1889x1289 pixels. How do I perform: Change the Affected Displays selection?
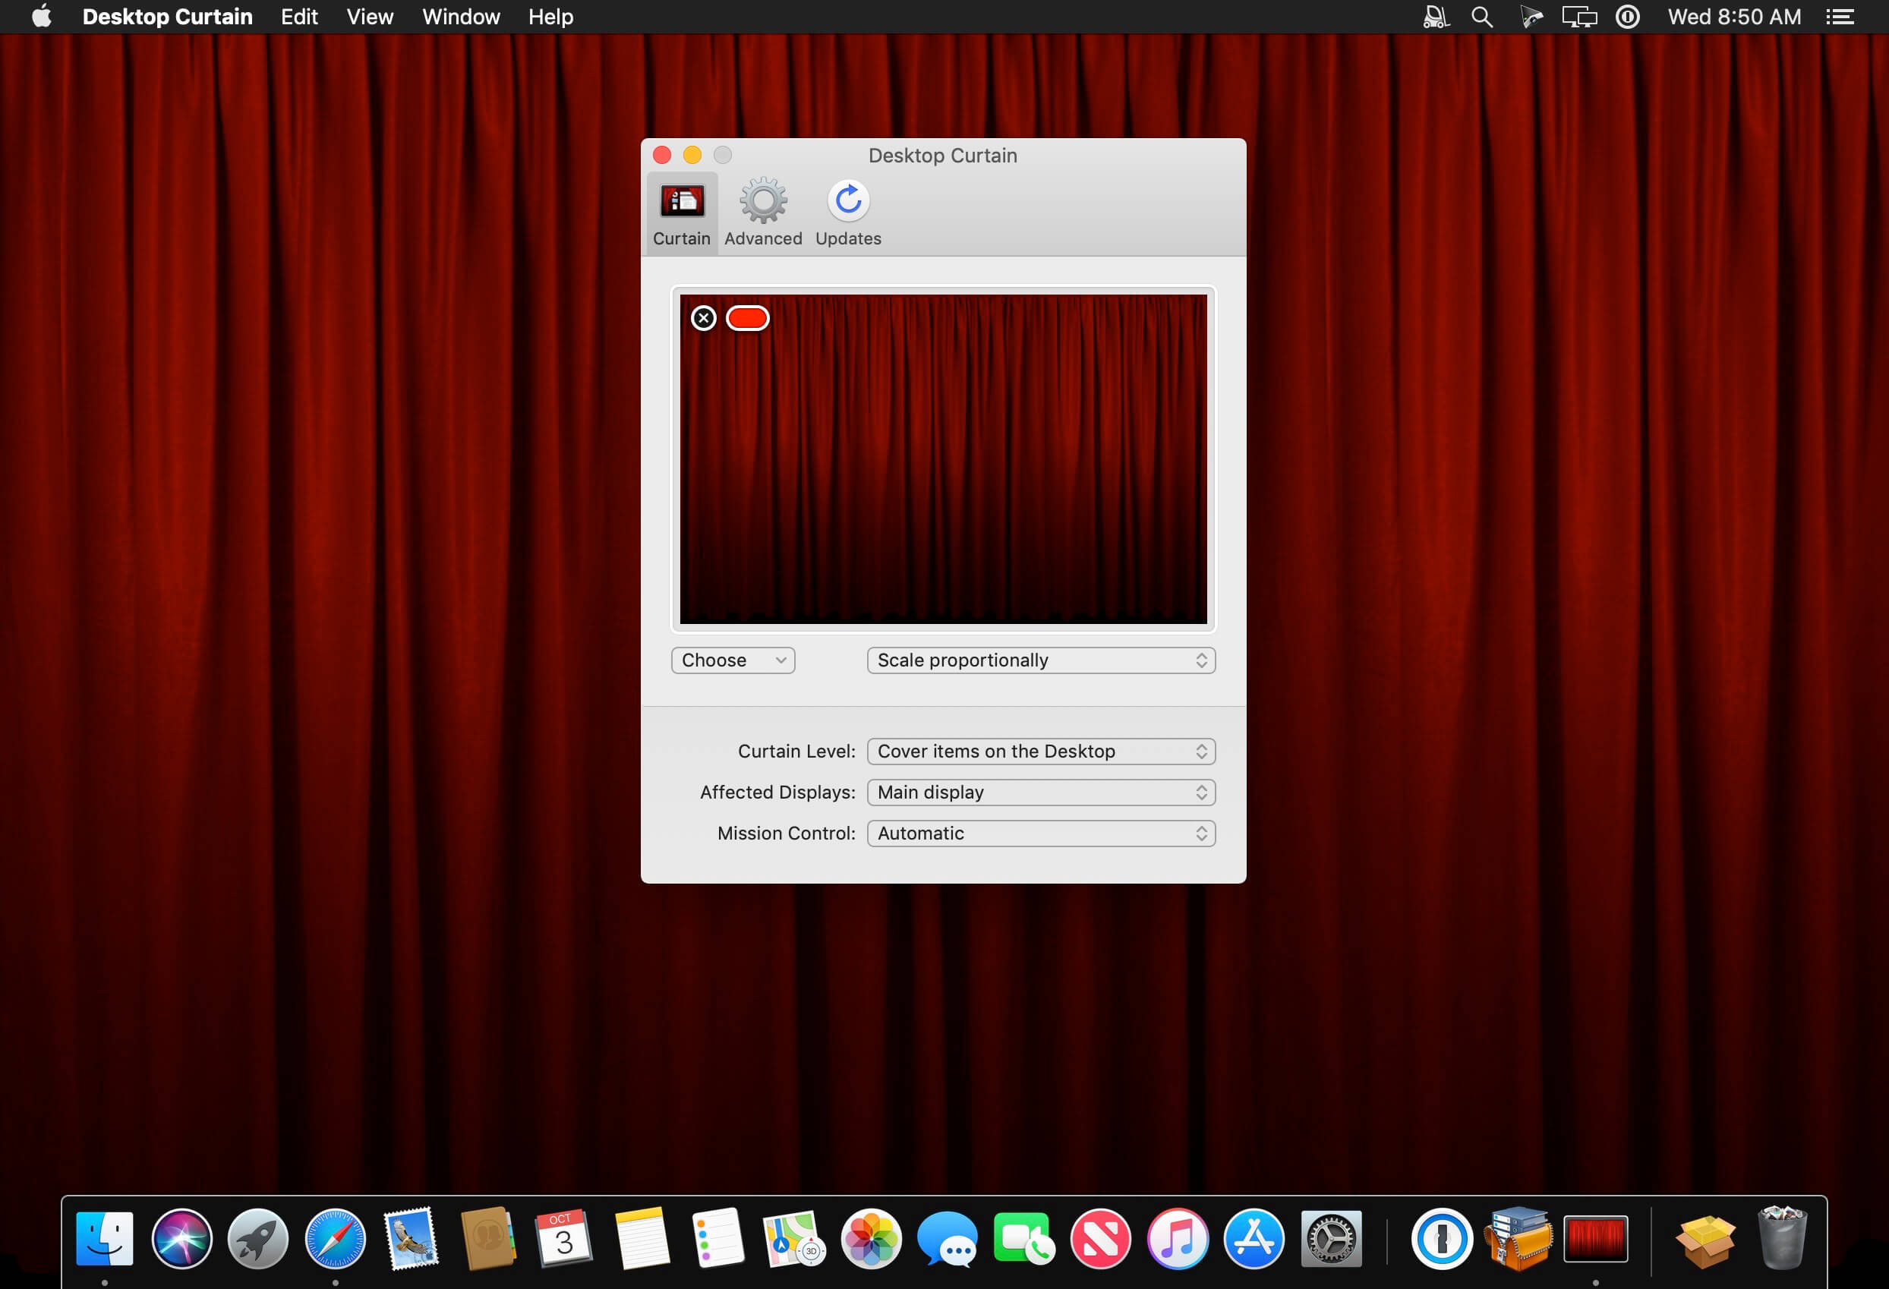point(1040,793)
